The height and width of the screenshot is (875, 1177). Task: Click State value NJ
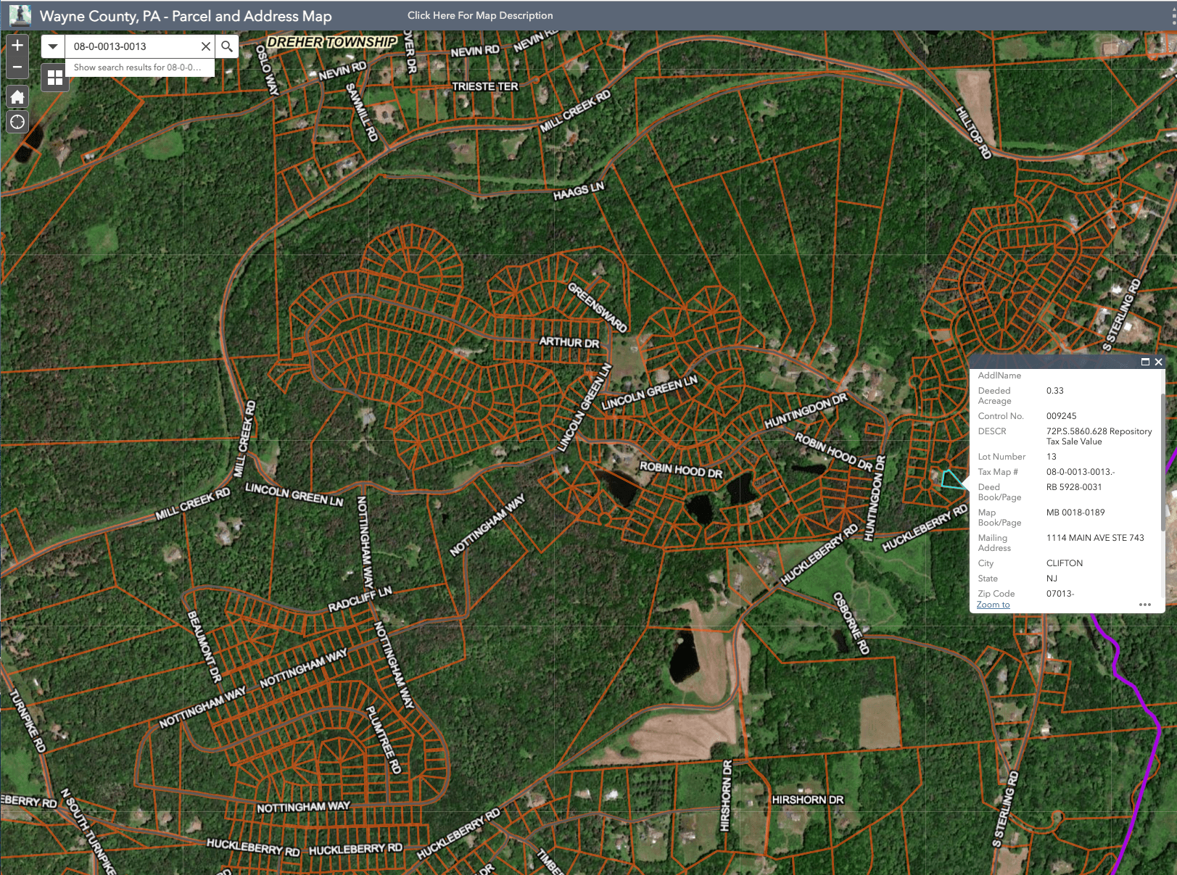1052,579
